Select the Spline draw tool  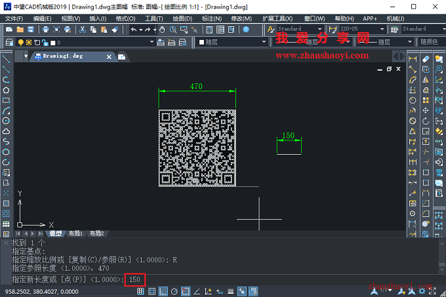point(6,142)
